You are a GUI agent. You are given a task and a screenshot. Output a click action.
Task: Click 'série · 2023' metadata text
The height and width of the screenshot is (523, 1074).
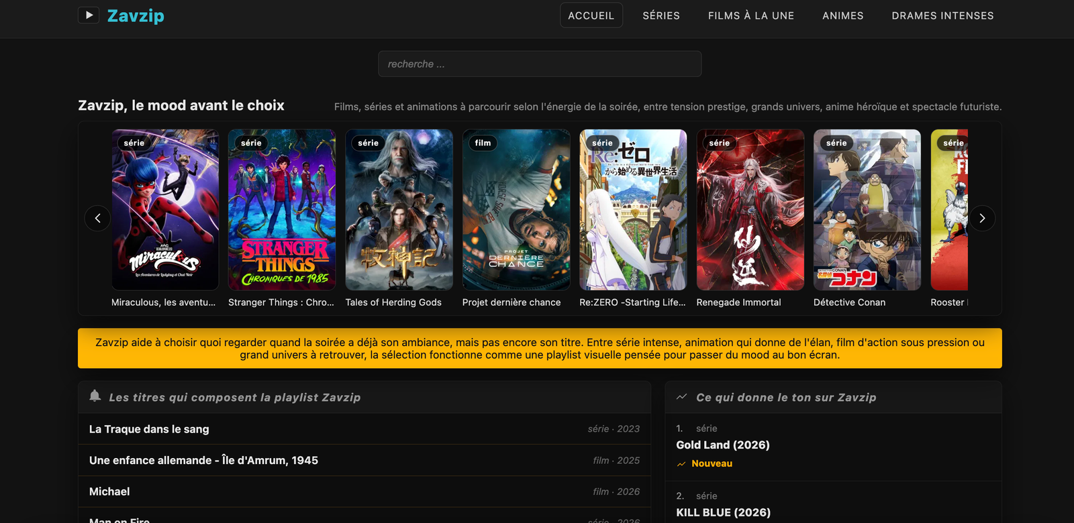[x=614, y=429]
